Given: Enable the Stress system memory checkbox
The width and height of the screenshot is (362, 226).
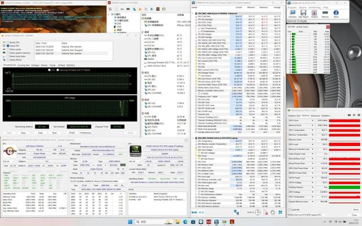Looking at the screenshot, I should coord(8,53).
